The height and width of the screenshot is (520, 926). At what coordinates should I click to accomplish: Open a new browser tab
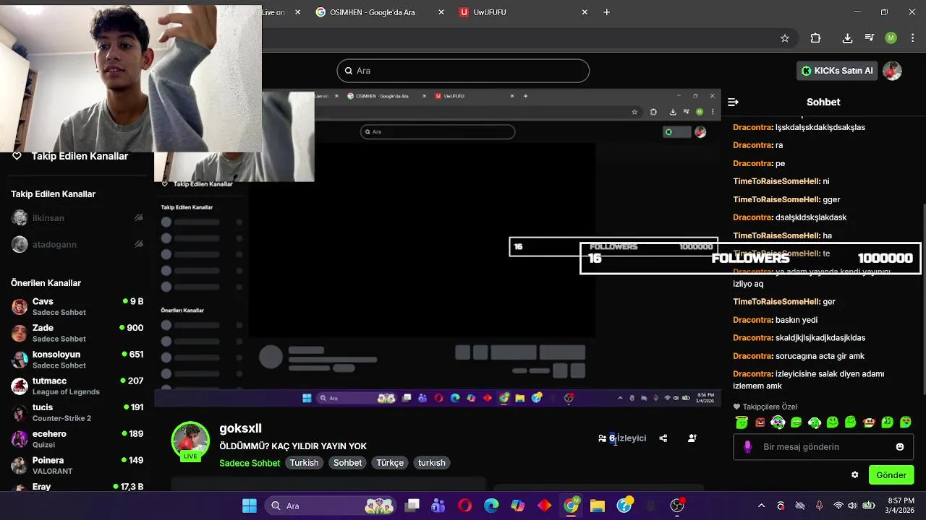pos(607,12)
